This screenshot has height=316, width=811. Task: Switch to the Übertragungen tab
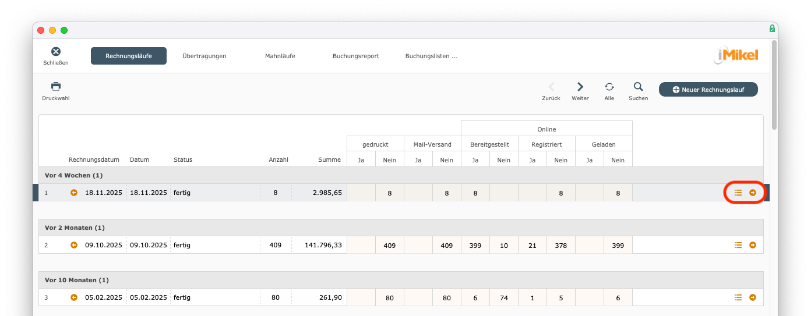coord(204,56)
